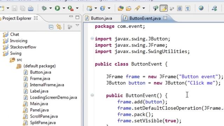Close the Project Explorer view tab
The width and height of the screenshot is (224, 126).
click(x=36, y=18)
